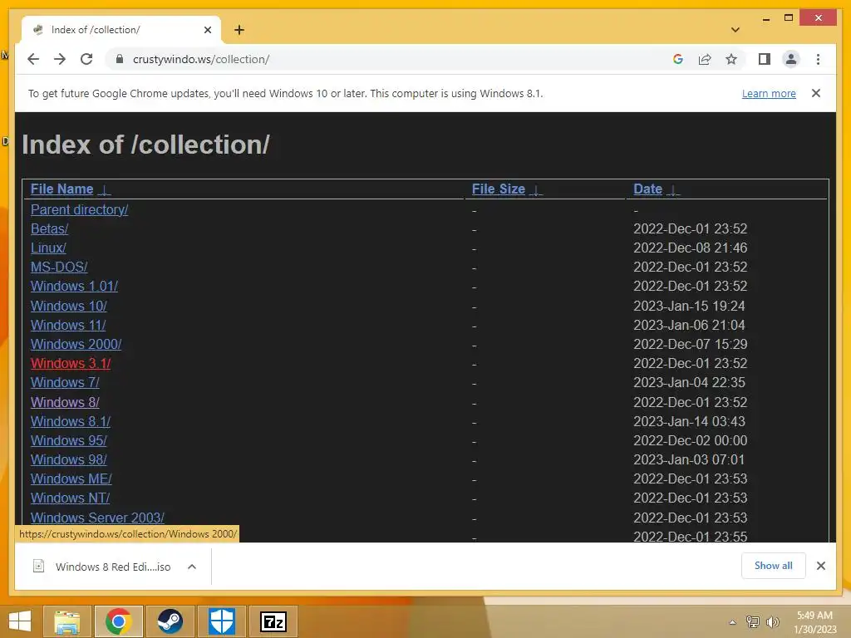
Task: Click the Chrome taskbar icon
Action: 118,621
